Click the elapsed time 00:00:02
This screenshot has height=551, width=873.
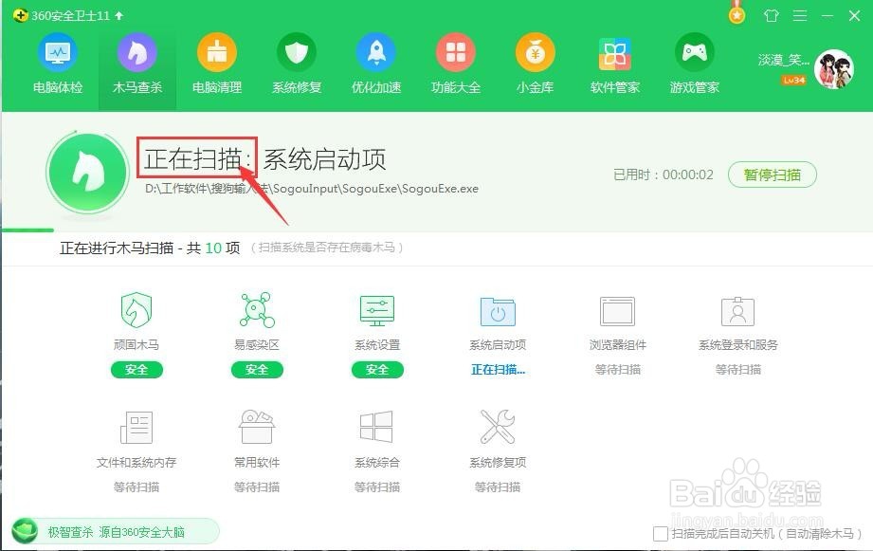click(x=687, y=174)
